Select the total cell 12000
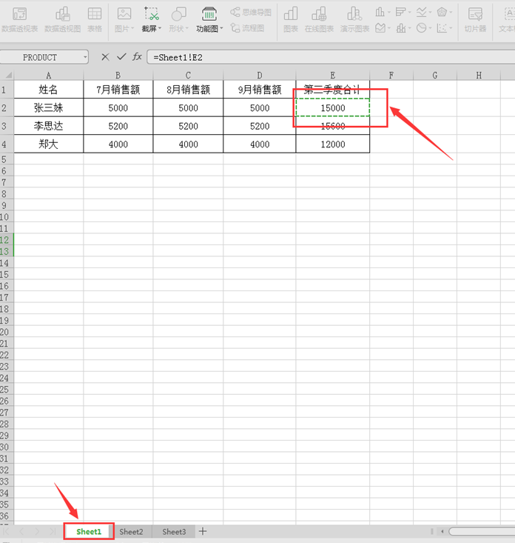 [x=333, y=144]
